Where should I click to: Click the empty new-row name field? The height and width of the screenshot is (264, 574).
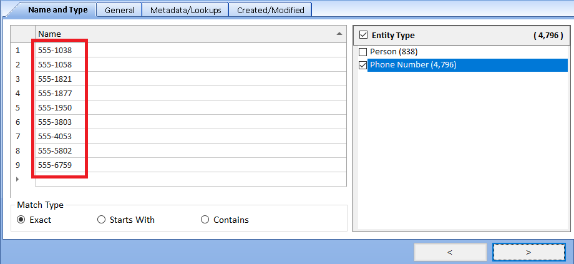191,179
